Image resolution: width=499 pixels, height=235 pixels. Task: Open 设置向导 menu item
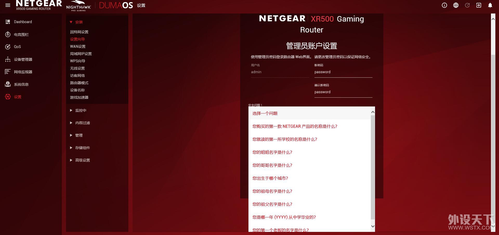pos(77,39)
